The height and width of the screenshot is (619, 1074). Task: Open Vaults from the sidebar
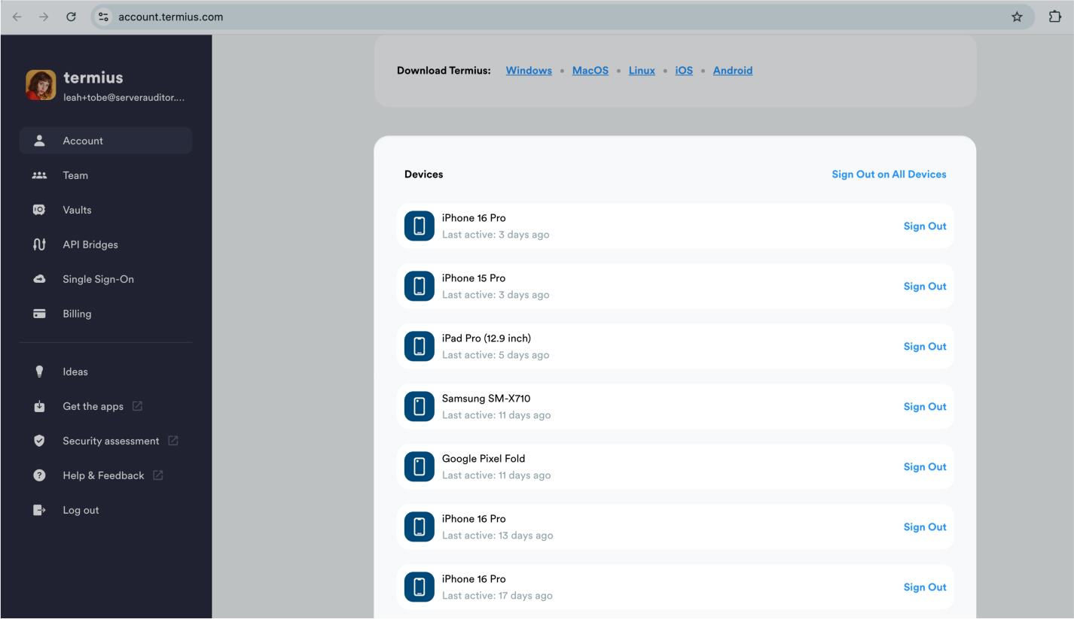tap(105, 210)
